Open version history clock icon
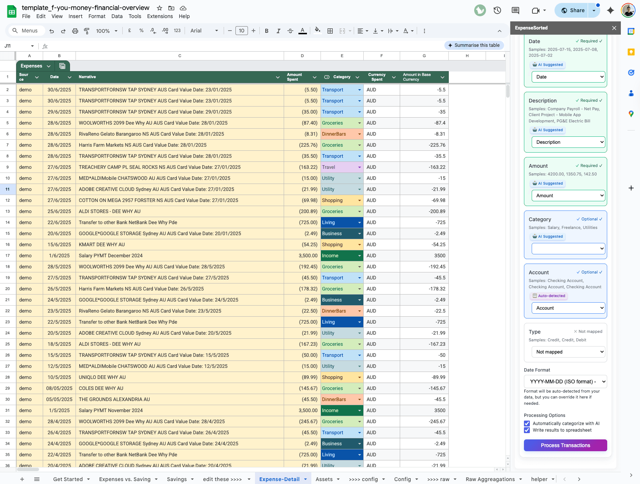Image resolution: width=640 pixels, height=484 pixels. pyautogui.click(x=497, y=10)
